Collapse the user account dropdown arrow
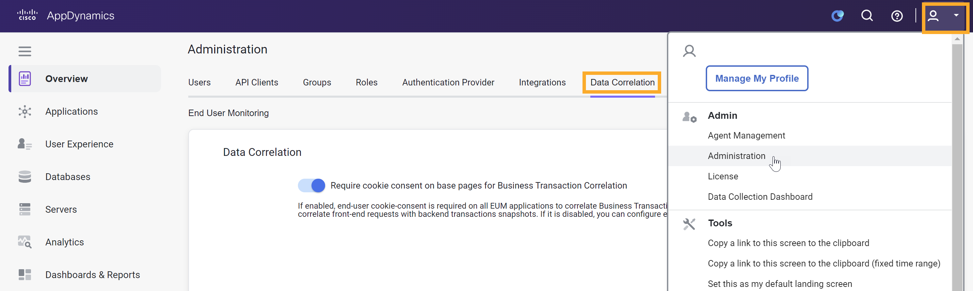 pyautogui.click(x=956, y=15)
